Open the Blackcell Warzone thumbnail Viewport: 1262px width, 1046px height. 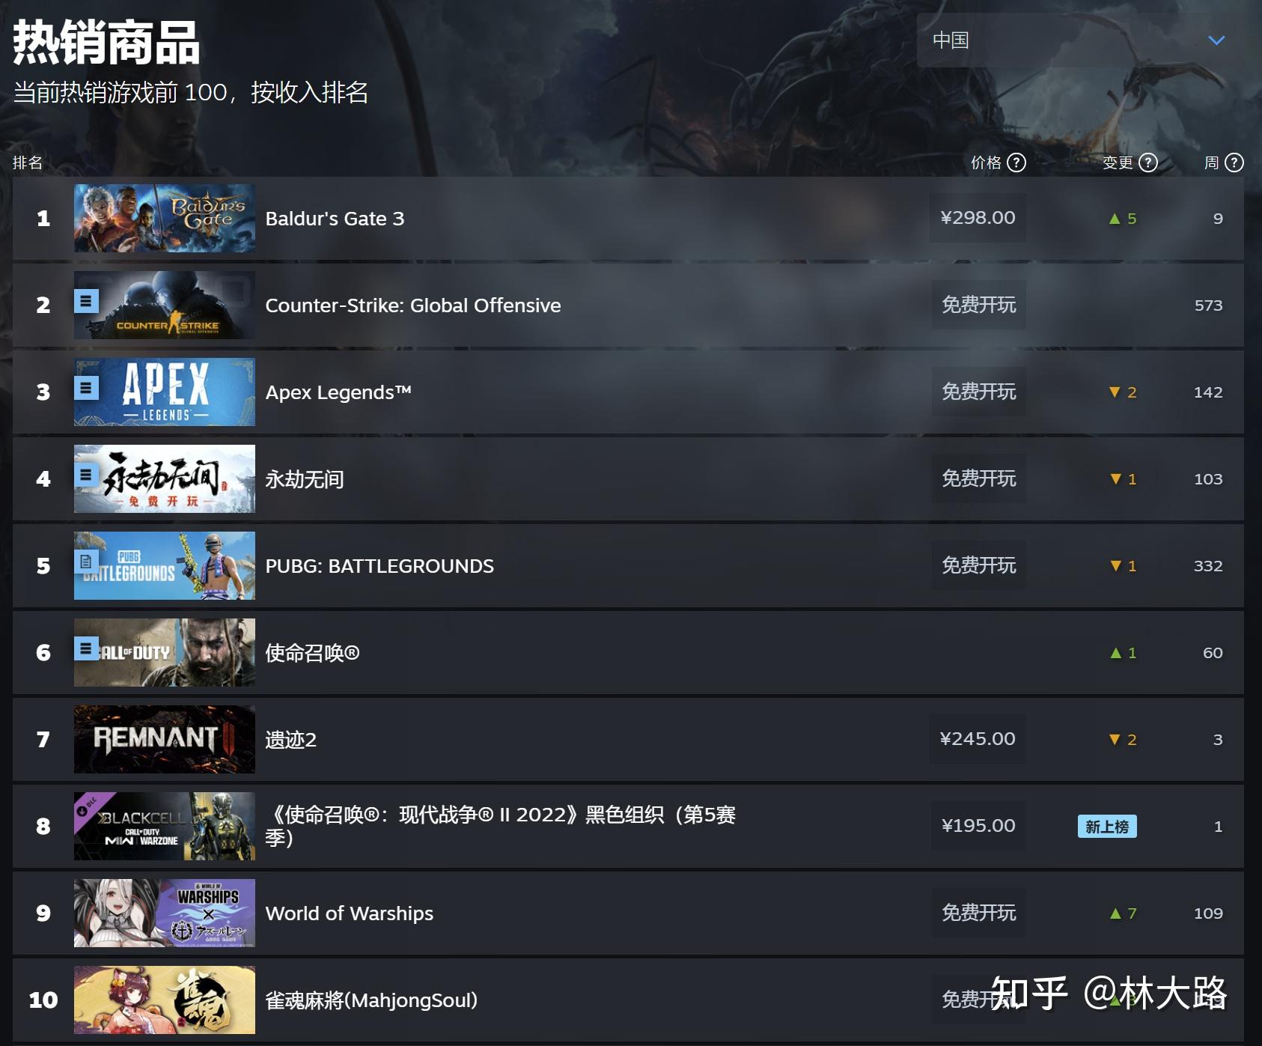point(165,826)
